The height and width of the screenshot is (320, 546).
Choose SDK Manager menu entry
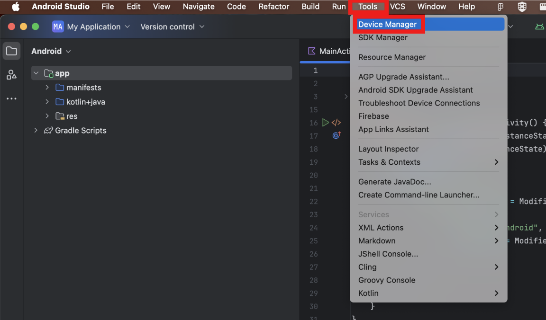click(382, 38)
